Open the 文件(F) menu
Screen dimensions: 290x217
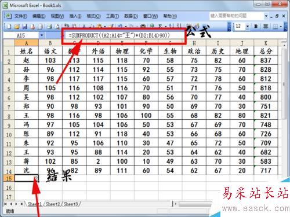point(21,16)
